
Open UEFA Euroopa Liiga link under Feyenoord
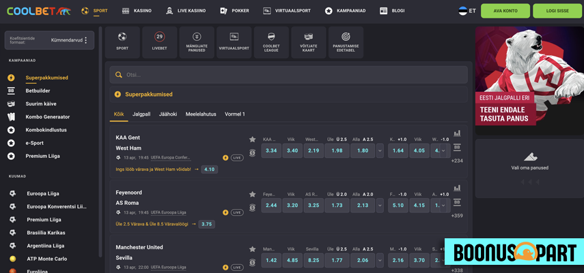(169, 213)
